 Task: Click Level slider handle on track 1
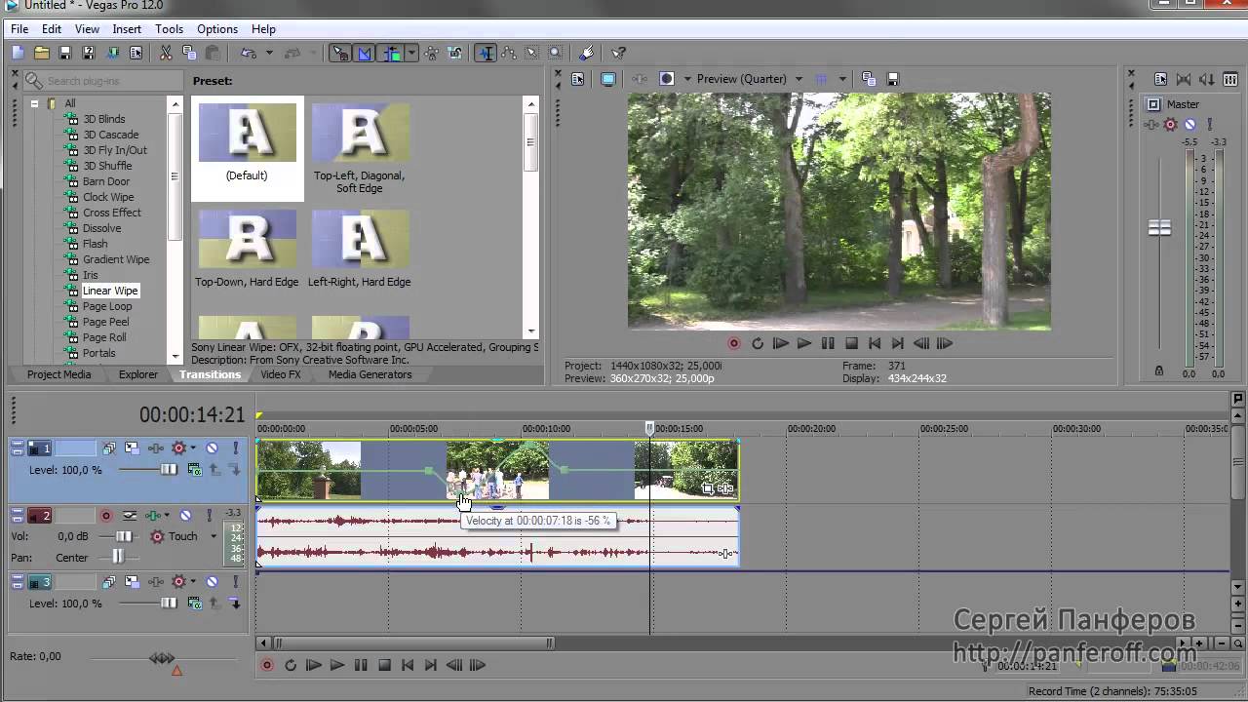click(169, 470)
